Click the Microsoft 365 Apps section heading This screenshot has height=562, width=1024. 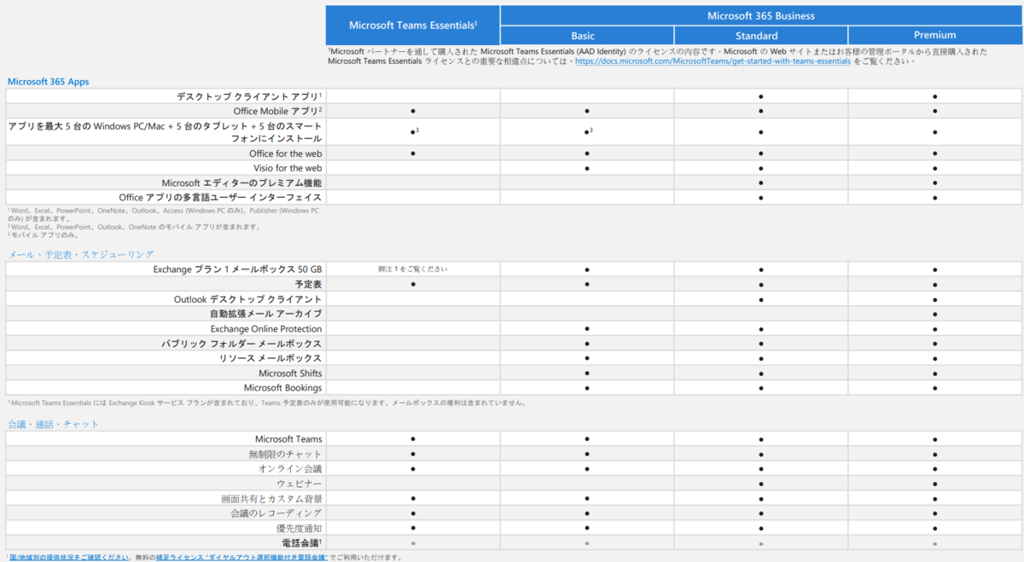49,81
